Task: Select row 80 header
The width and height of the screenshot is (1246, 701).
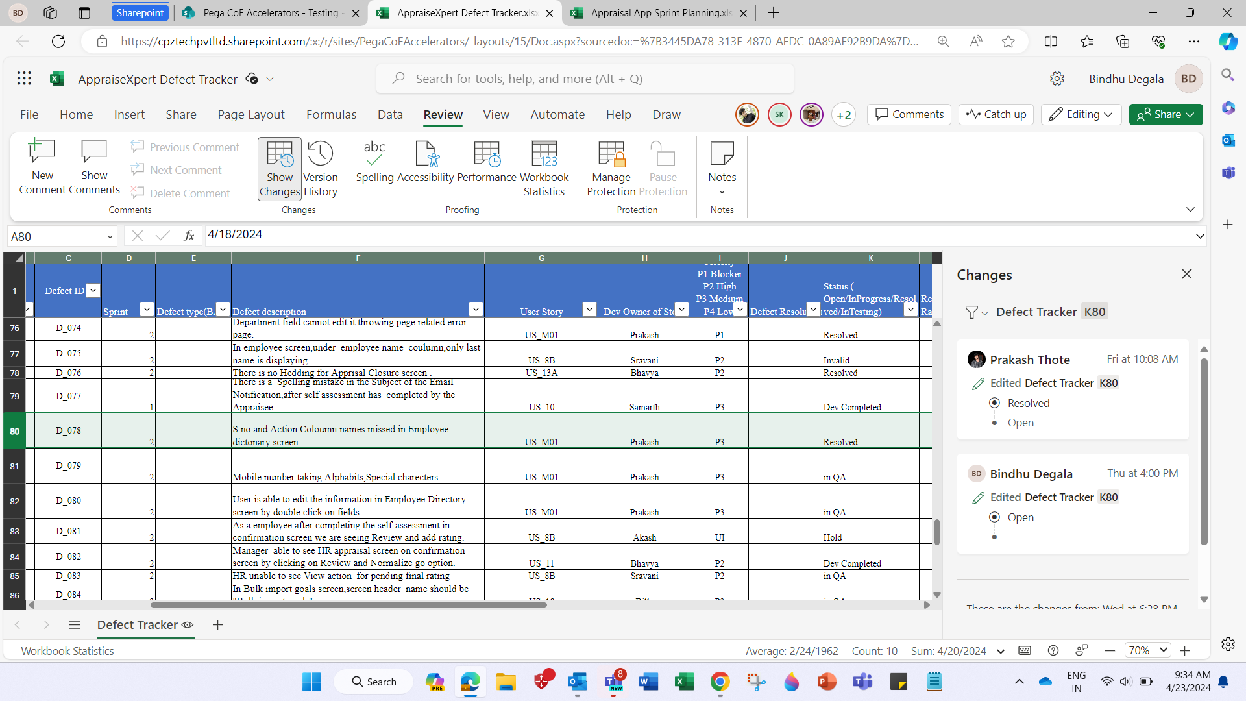Action: 14,431
